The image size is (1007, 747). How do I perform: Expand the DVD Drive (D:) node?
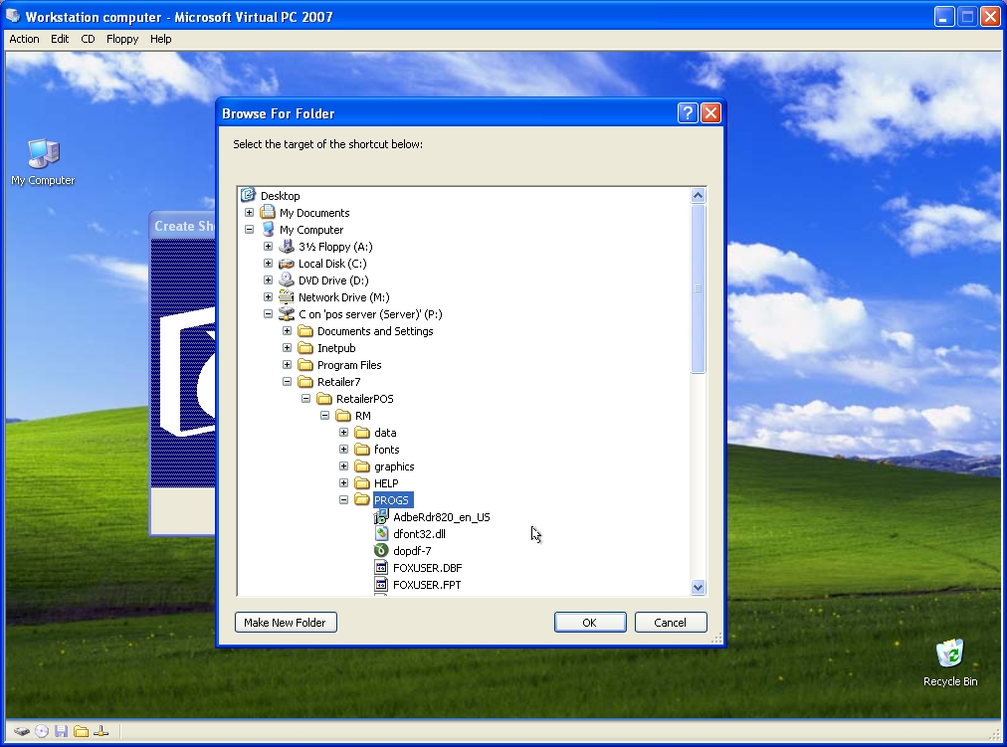[269, 280]
